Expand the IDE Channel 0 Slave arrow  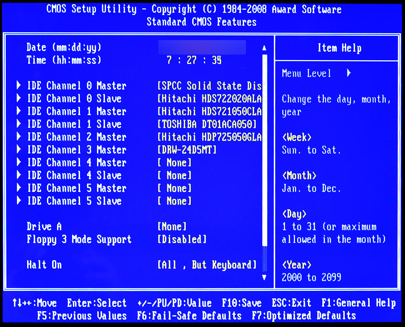[19, 98]
